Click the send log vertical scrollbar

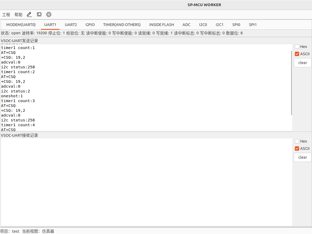pos(291,83)
